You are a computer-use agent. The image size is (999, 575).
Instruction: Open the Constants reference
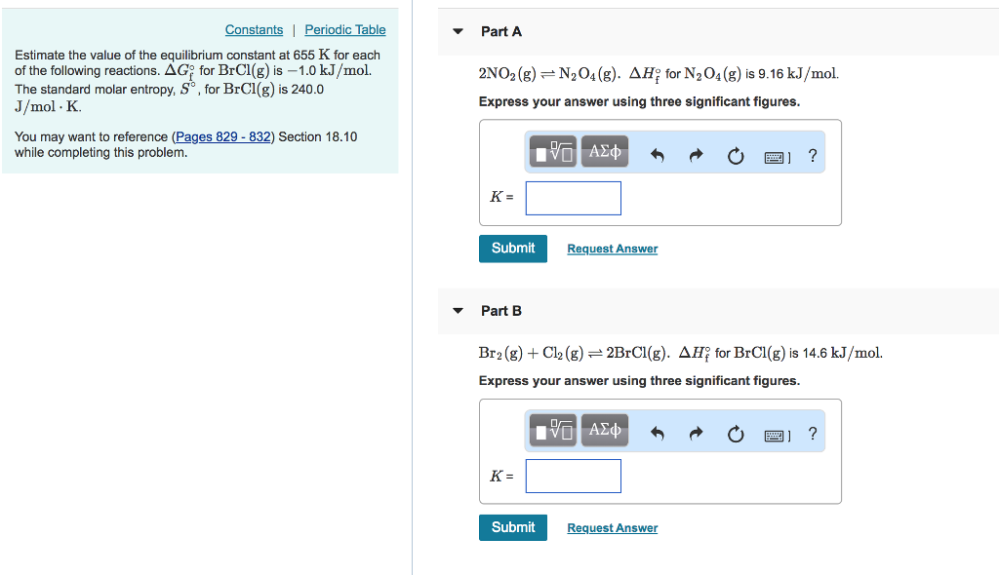tap(254, 29)
